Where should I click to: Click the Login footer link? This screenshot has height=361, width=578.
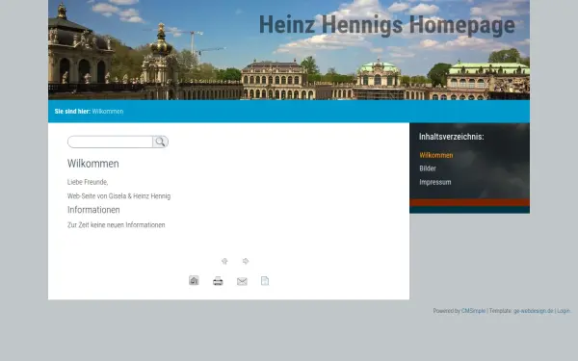coord(564,311)
